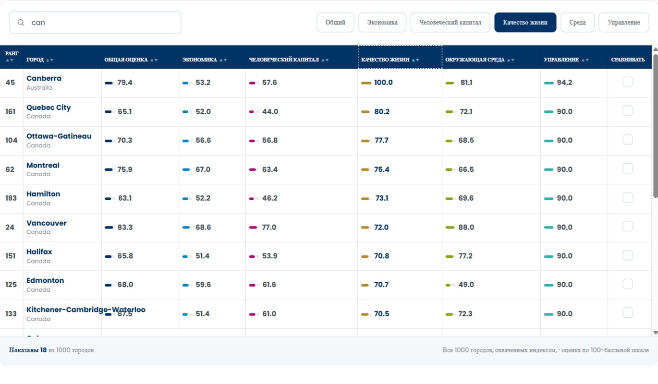Screen dimensions: 658x384
Task: Mark Hamilton's compare checkbox
Action: pyautogui.click(x=627, y=197)
